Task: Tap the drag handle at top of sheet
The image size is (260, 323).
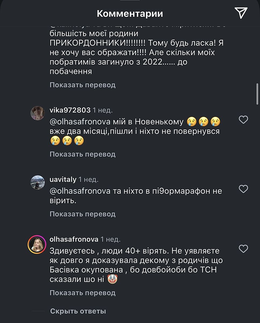Action: tap(130, 1)
